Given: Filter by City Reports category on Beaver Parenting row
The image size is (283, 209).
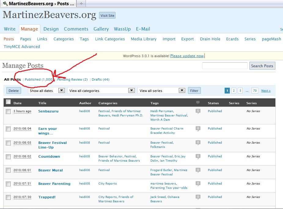Looking at the screenshot, I should pyautogui.click(x=108, y=184).
